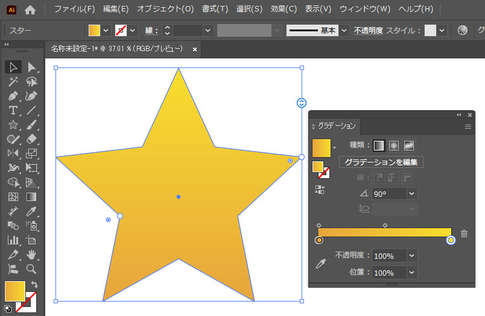The width and height of the screenshot is (485, 316).
Task: Click the グラデーションを編集 button
Action: click(x=381, y=162)
